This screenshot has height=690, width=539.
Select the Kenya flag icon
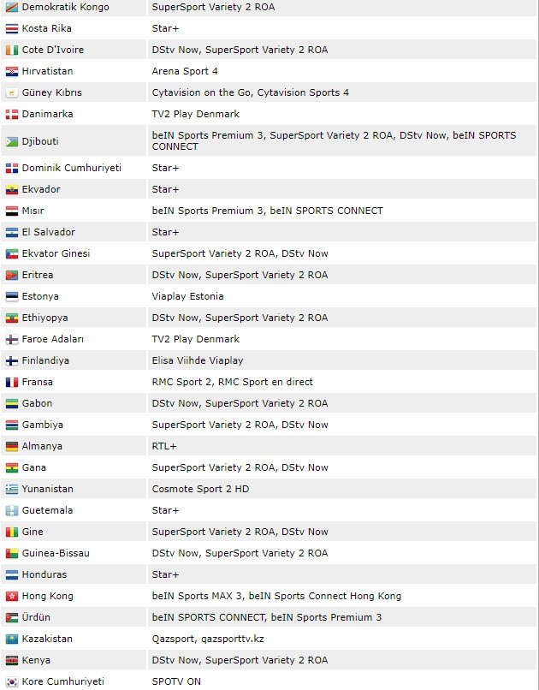(12, 660)
